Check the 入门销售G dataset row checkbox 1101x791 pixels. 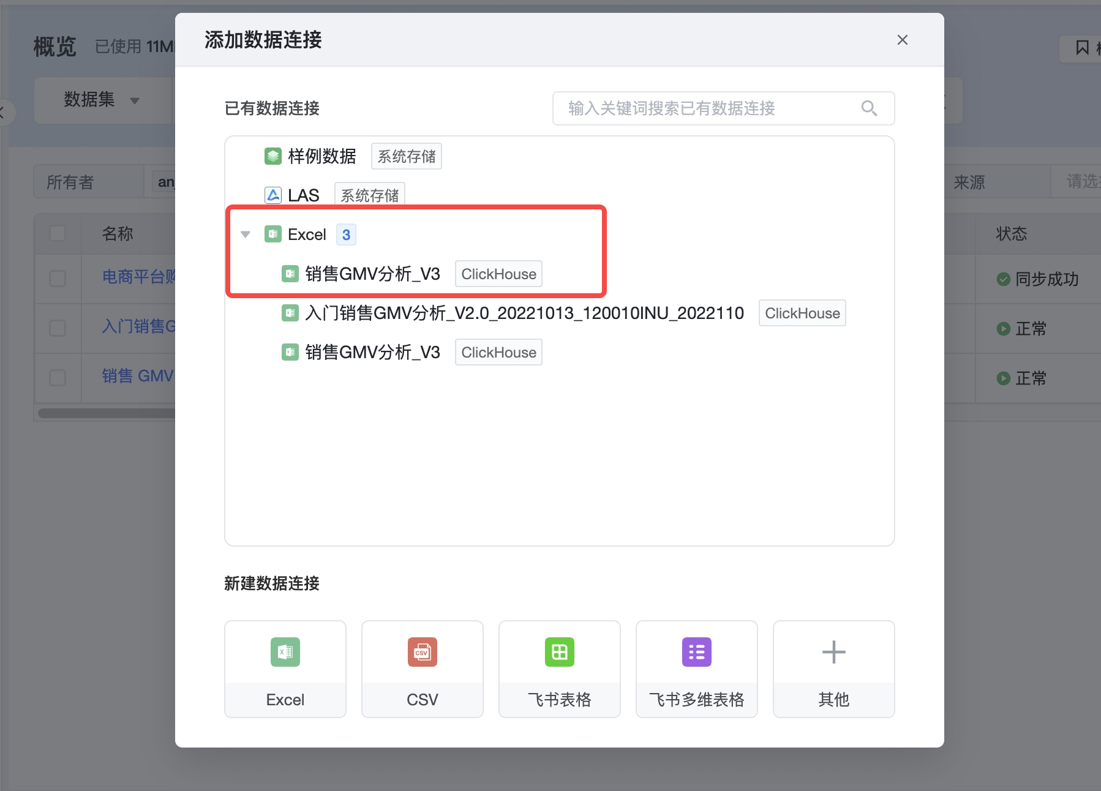(x=58, y=328)
